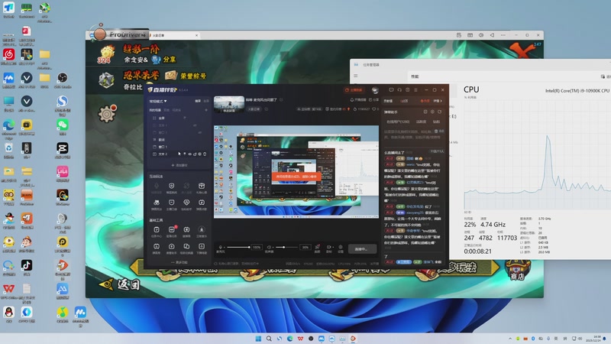611x344 pixels.
Task: Click the stream category tag under title
Action: click(254, 109)
